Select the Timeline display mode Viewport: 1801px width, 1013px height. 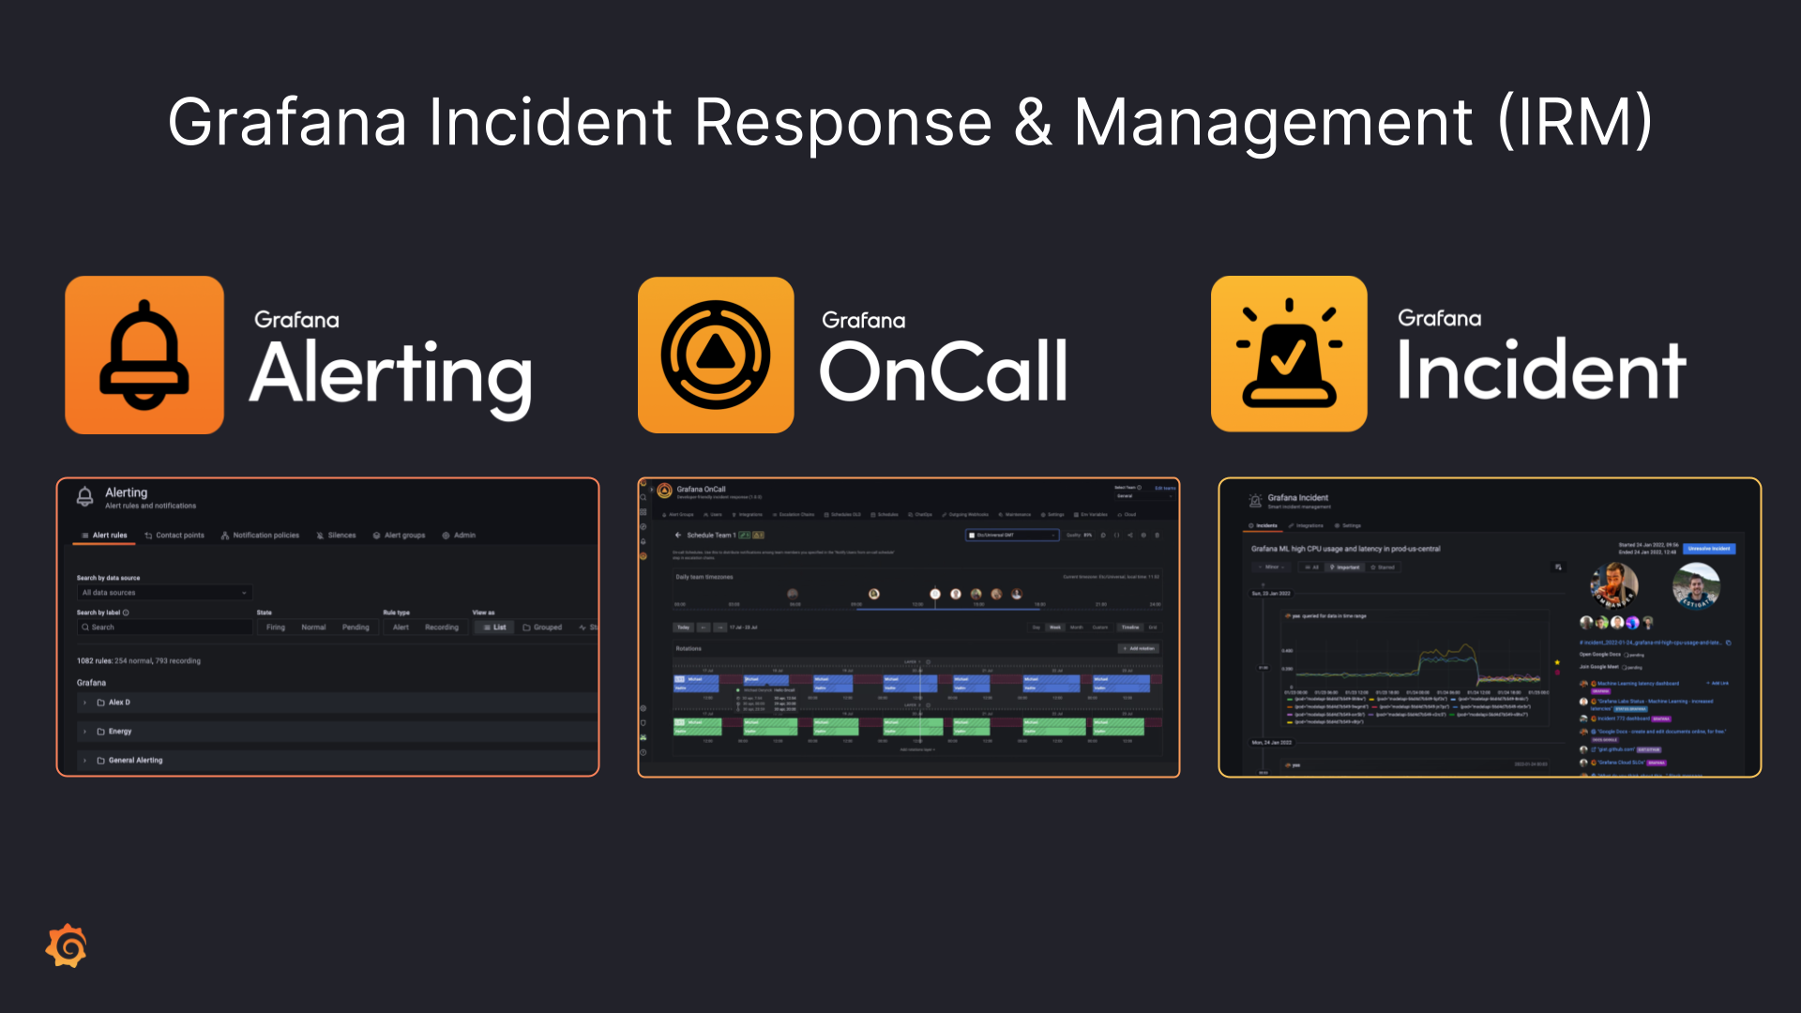pos(1130,627)
